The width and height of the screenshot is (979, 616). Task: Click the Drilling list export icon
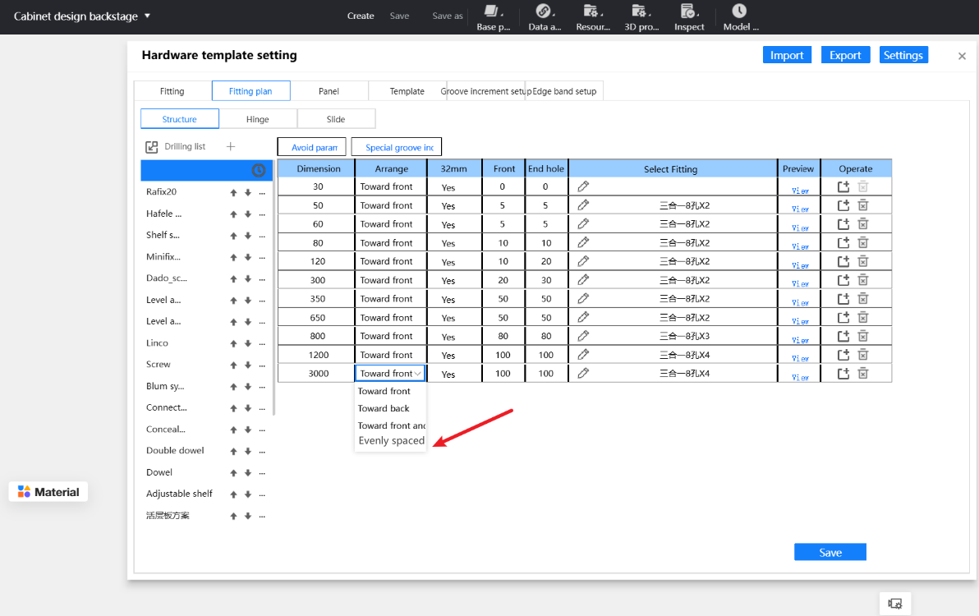pyautogui.click(x=152, y=147)
